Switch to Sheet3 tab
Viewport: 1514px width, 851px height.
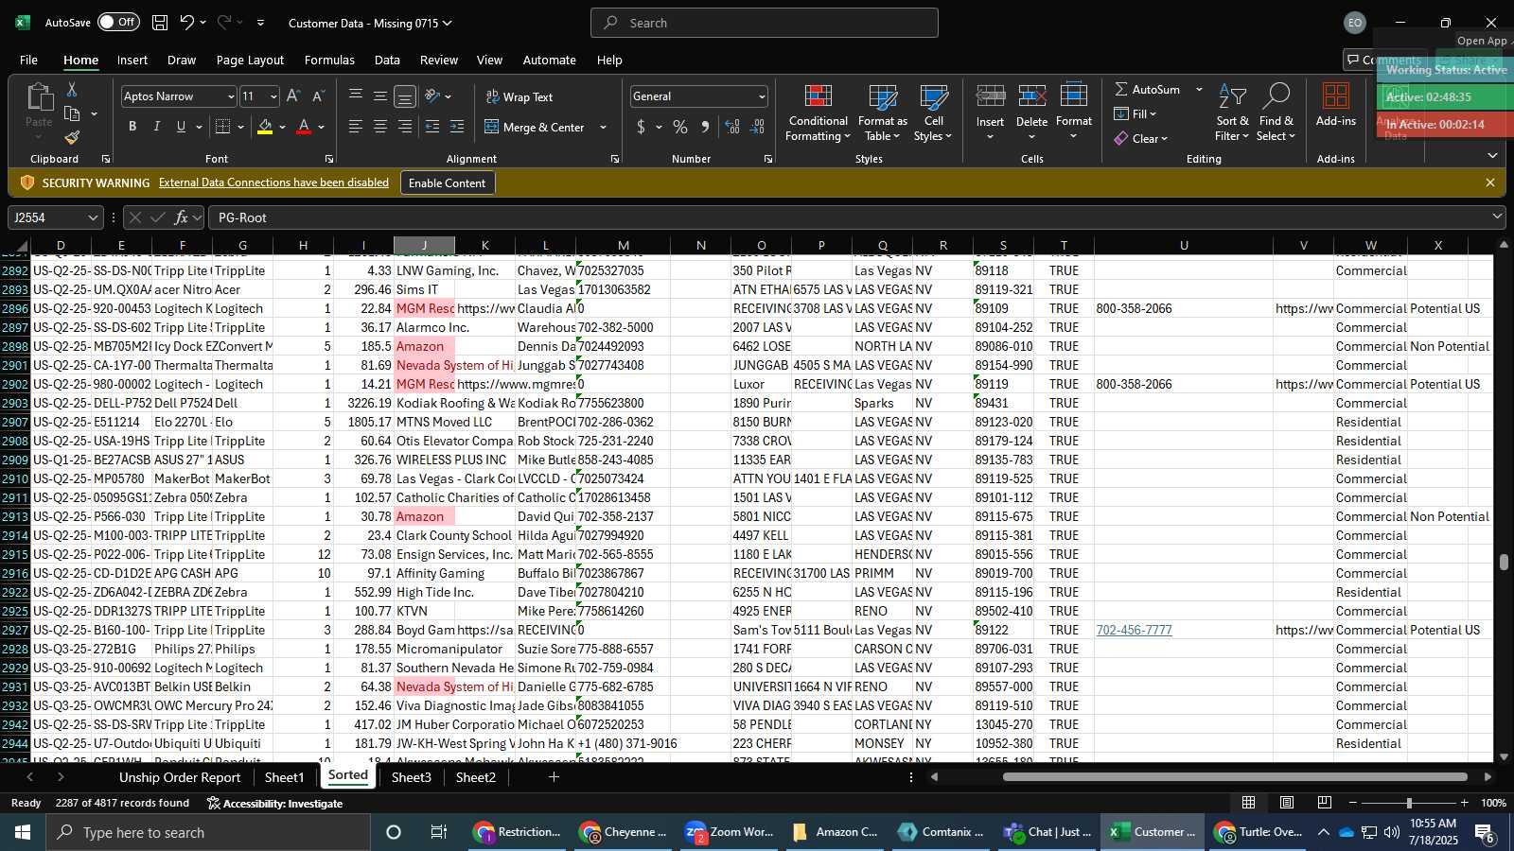pyautogui.click(x=411, y=777)
